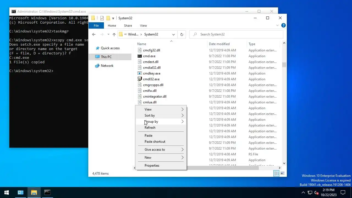Refresh the System32 address bar
Image resolution: width=352 pixels, height=198 pixels.
point(182,34)
